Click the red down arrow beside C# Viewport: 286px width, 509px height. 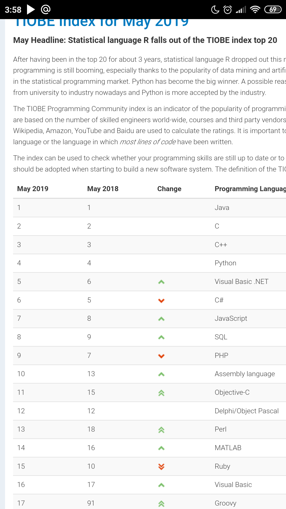pyautogui.click(x=161, y=300)
